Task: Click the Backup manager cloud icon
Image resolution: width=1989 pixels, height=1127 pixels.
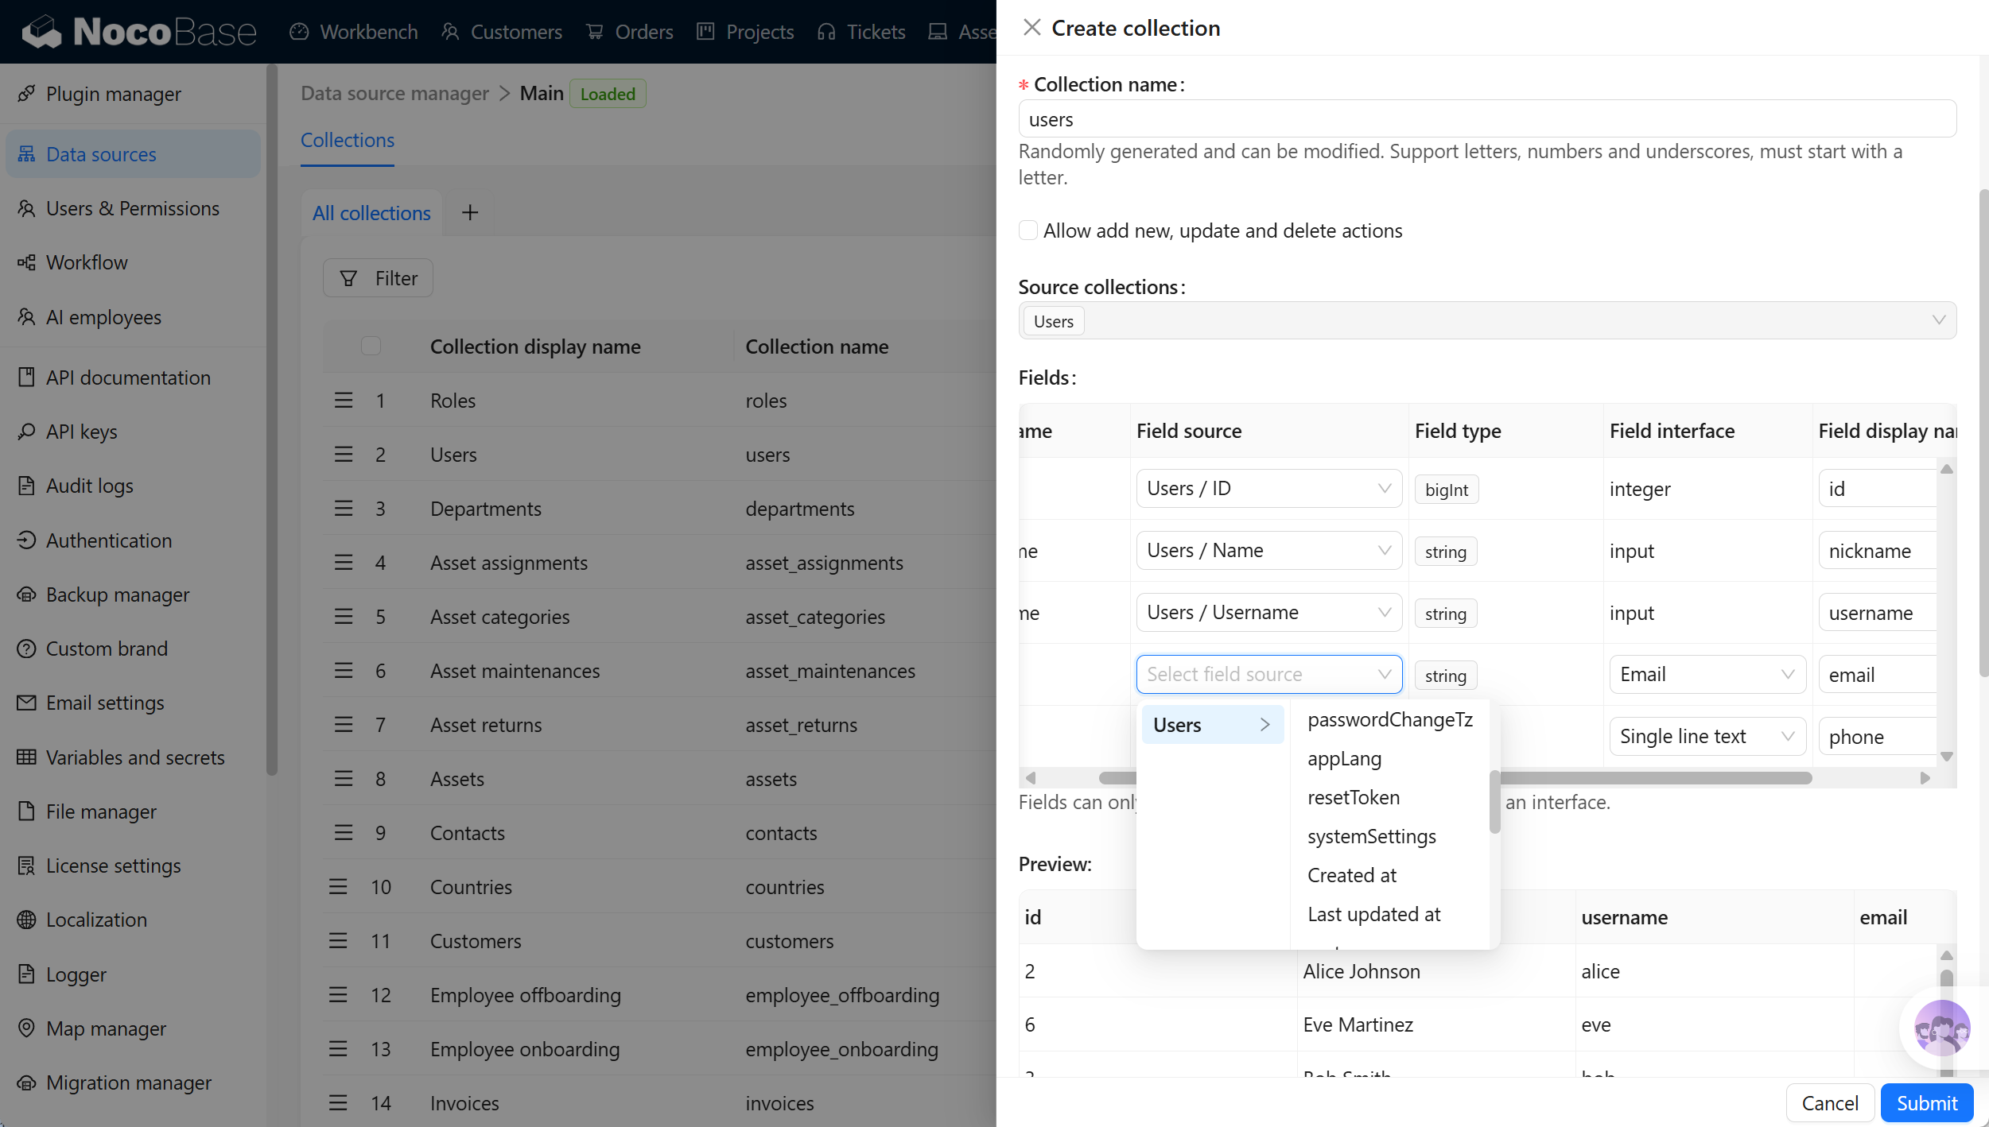Action: coord(26,594)
